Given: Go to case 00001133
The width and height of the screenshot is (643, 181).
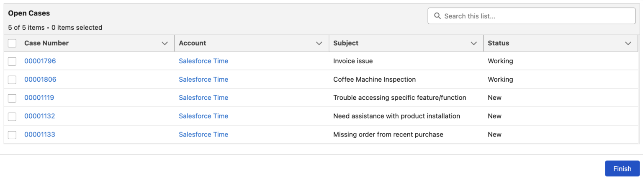Looking at the screenshot, I should point(39,134).
